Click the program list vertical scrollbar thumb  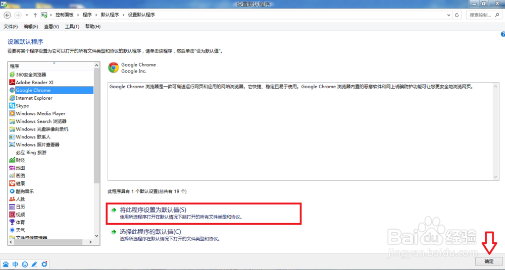(x=97, y=126)
